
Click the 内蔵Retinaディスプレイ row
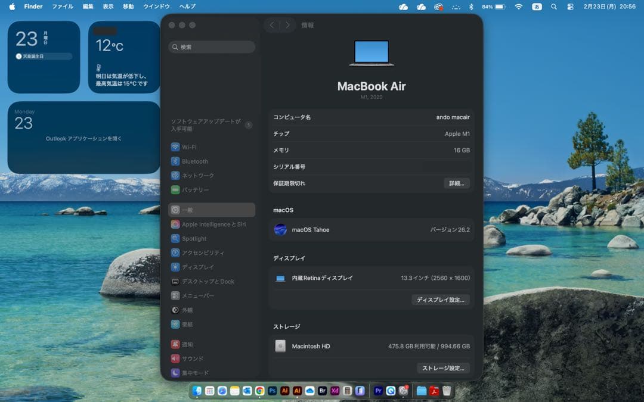click(371, 278)
